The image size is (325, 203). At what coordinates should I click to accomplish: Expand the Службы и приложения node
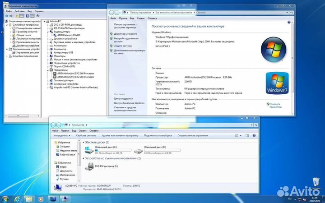point(7,56)
